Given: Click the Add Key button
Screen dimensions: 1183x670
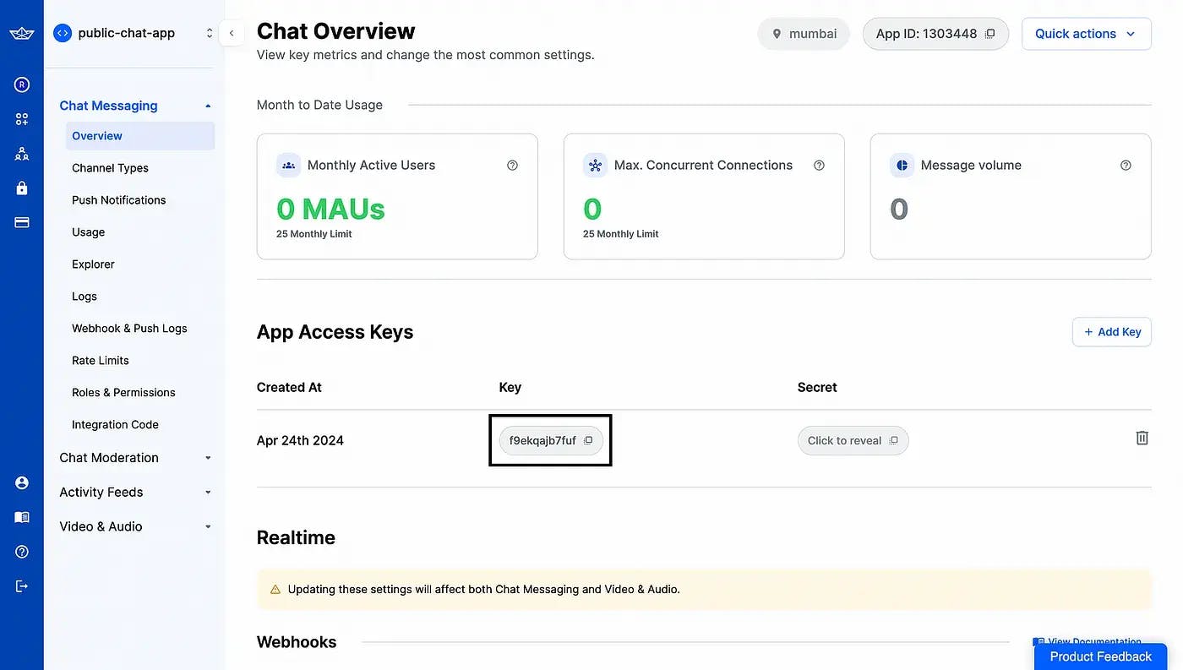Looking at the screenshot, I should tap(1111, 332).
